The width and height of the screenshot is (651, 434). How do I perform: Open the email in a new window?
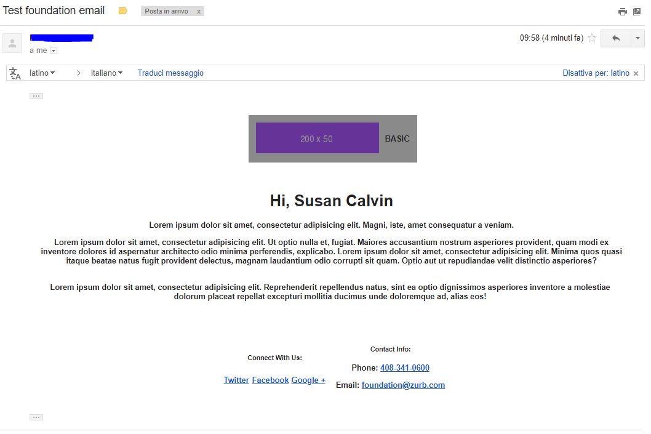pos(637,11)
